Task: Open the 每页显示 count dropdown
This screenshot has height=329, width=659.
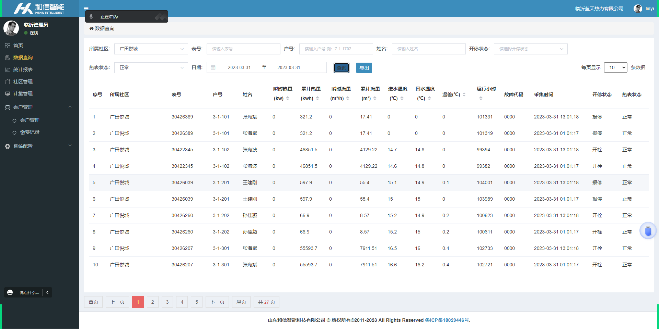Action: (616, 67)
